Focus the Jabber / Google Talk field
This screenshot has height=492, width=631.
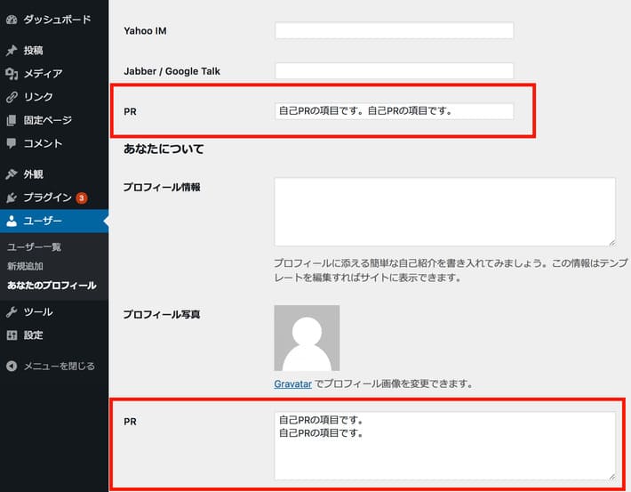[394, 70]
